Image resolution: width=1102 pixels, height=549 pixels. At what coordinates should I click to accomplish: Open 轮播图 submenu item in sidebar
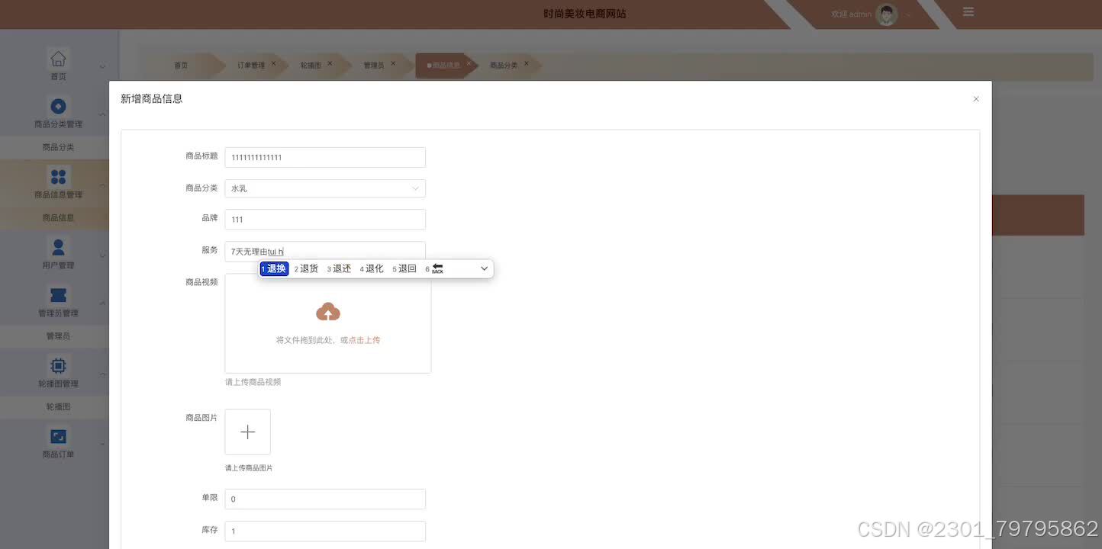click(58, 406)
